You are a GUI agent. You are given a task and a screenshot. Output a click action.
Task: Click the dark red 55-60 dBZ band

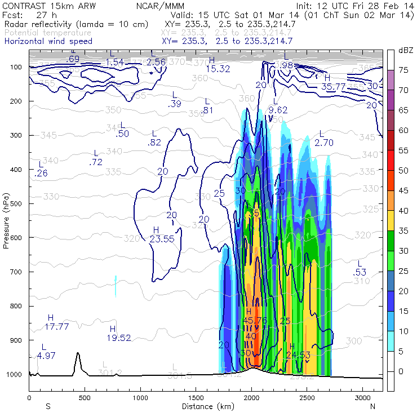pyautogui.click(x=391, y=140)
